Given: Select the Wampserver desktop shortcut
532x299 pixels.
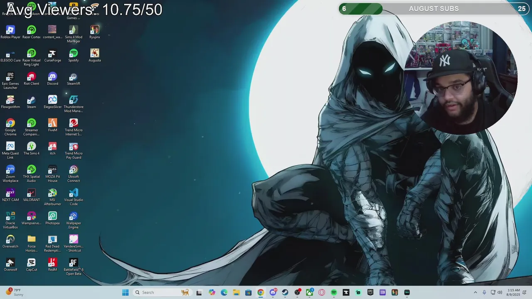Looking at the screenshot, I should 31,218.
